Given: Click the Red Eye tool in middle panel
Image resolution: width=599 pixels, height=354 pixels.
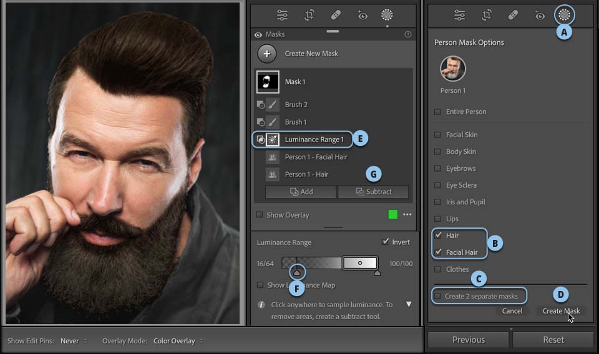Looking at the screenshot, I should (362, 15).
